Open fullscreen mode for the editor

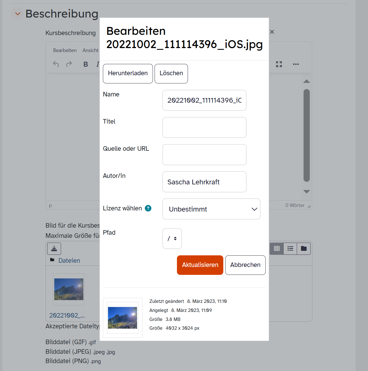click(x=279, y=64)
